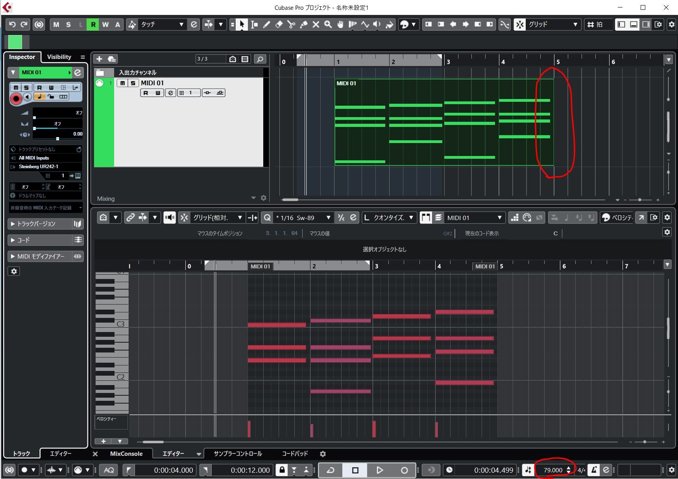Select the Play speaker tool

coord(377,24)
